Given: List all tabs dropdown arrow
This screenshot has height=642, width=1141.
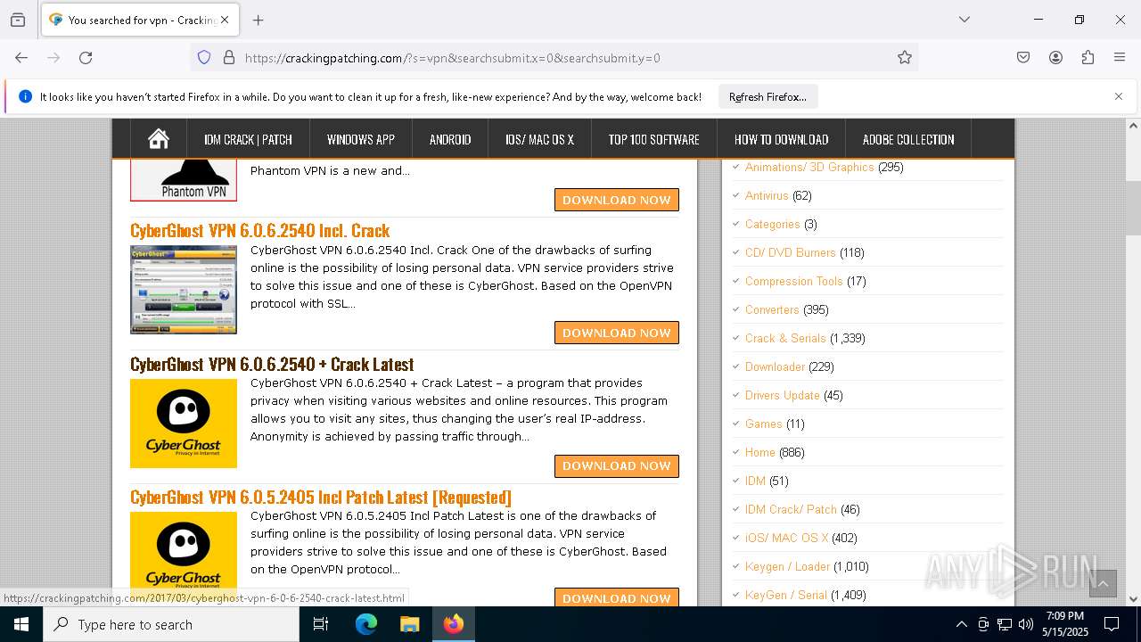Looking at the screenshot, I should (964, 20).
